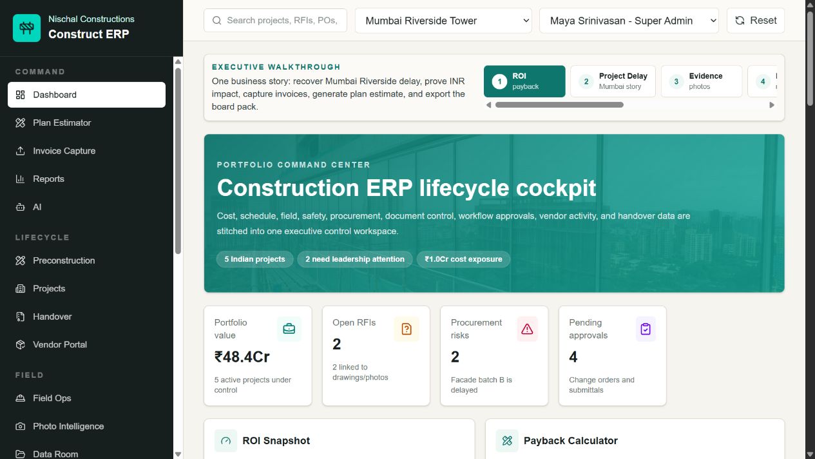
Task: Select walkthrough step 1 ROI payback
Action: [x=524, y=81]
